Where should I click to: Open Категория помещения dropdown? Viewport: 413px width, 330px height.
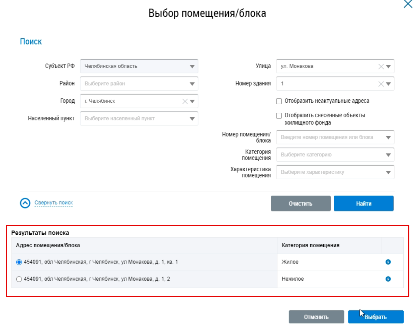388,155
